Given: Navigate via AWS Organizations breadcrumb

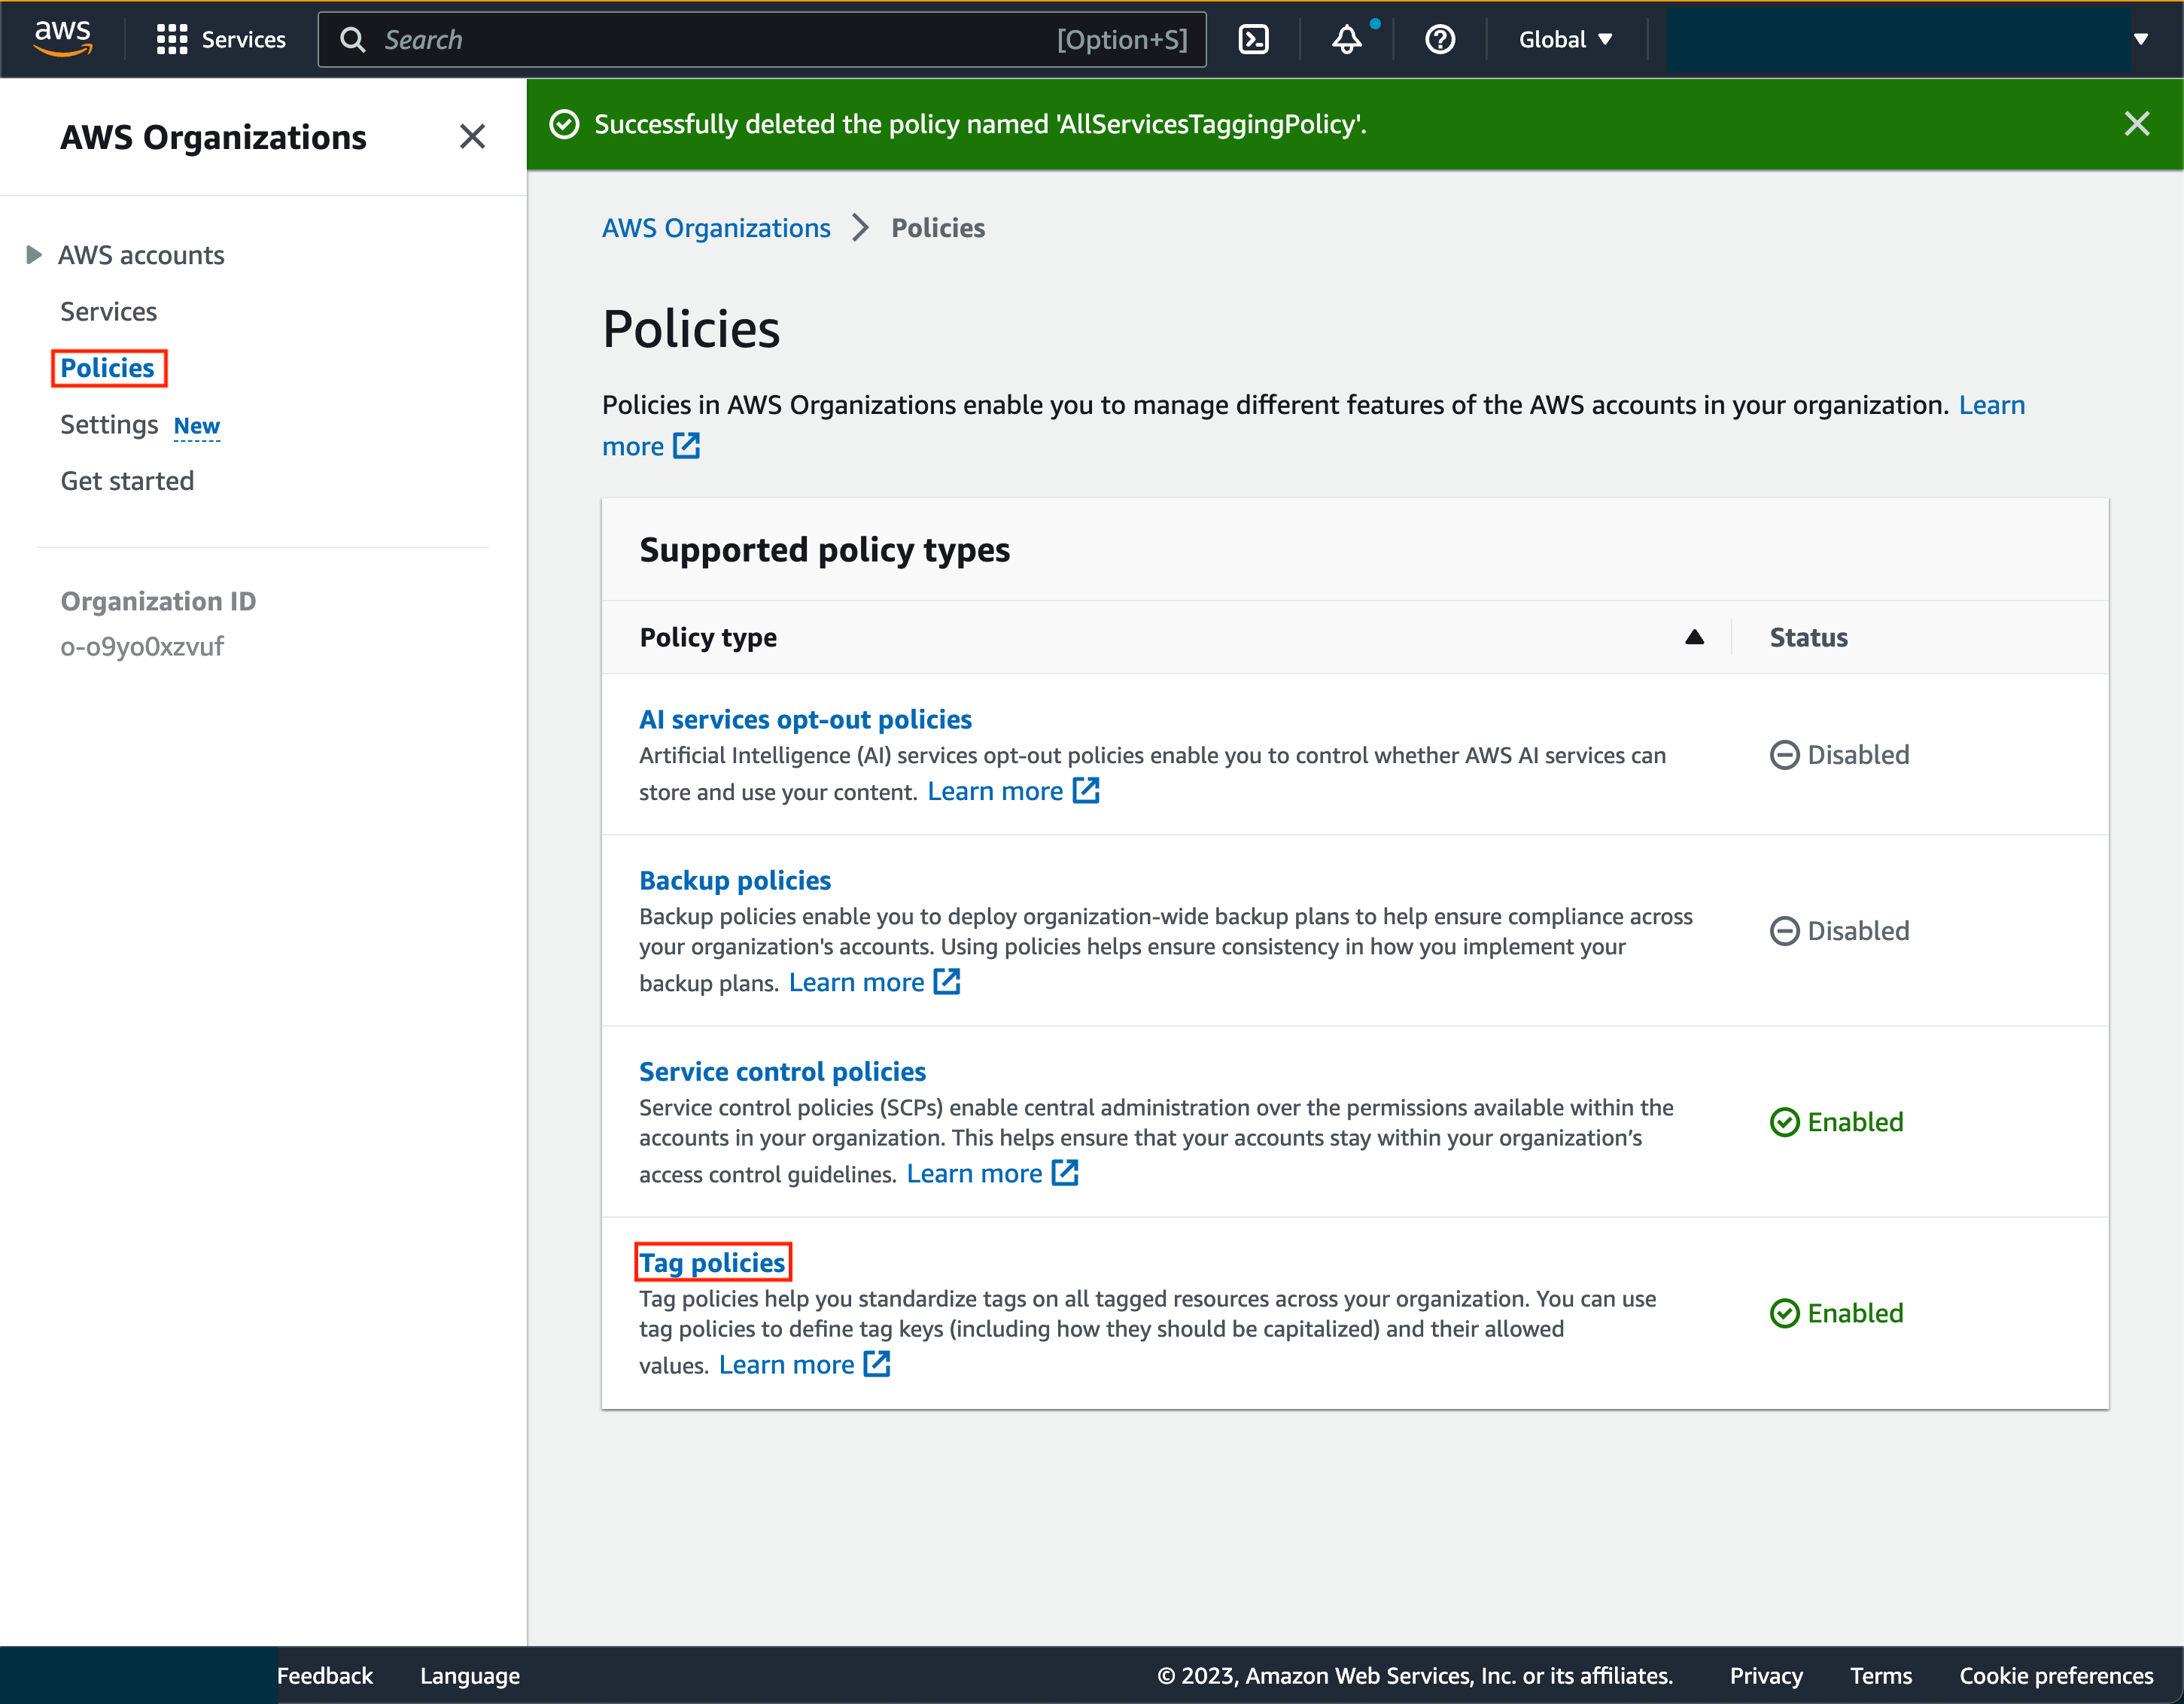Looking at the screenshot, I should [x=716, y=227].
